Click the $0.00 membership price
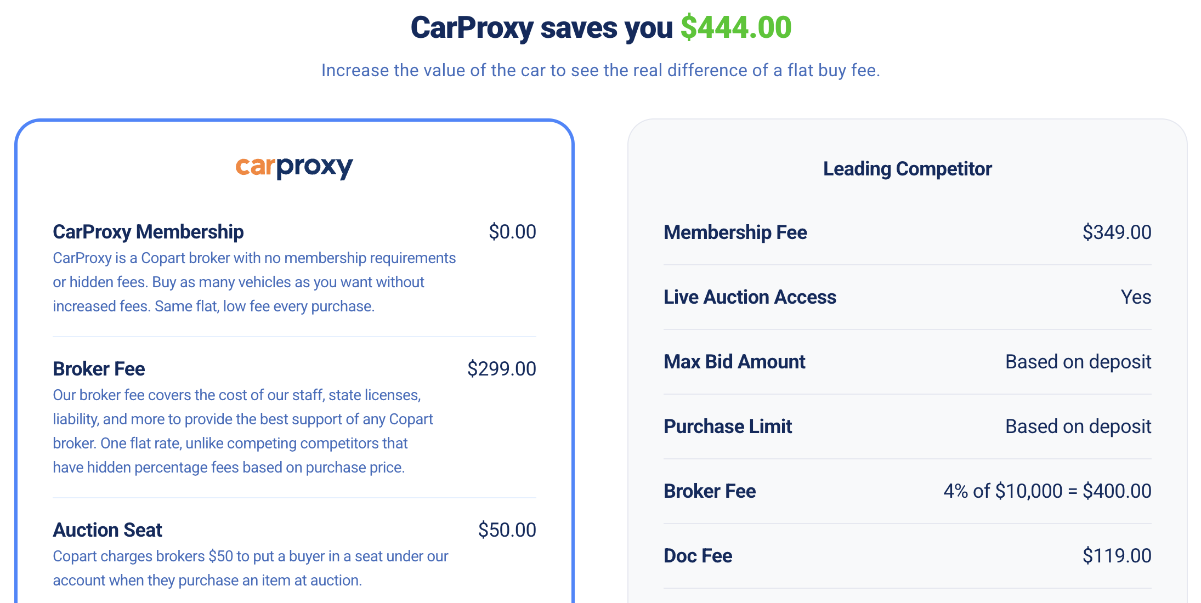The width and height of the screenshot is (1201, 603). pyautogui.click(x=513, y=232)
